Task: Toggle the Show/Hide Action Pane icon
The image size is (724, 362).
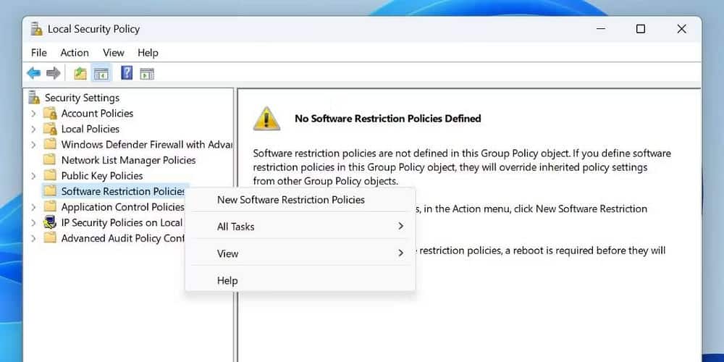Action: tap(147, 73)
